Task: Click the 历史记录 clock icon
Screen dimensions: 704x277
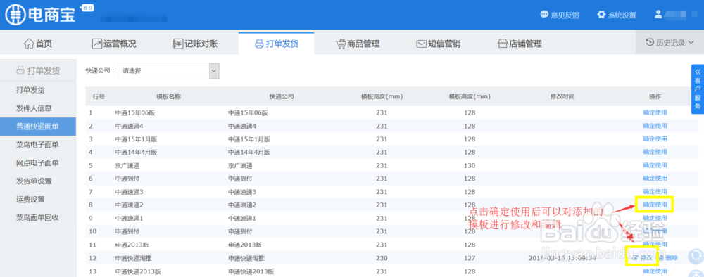Action: (650, 43)
